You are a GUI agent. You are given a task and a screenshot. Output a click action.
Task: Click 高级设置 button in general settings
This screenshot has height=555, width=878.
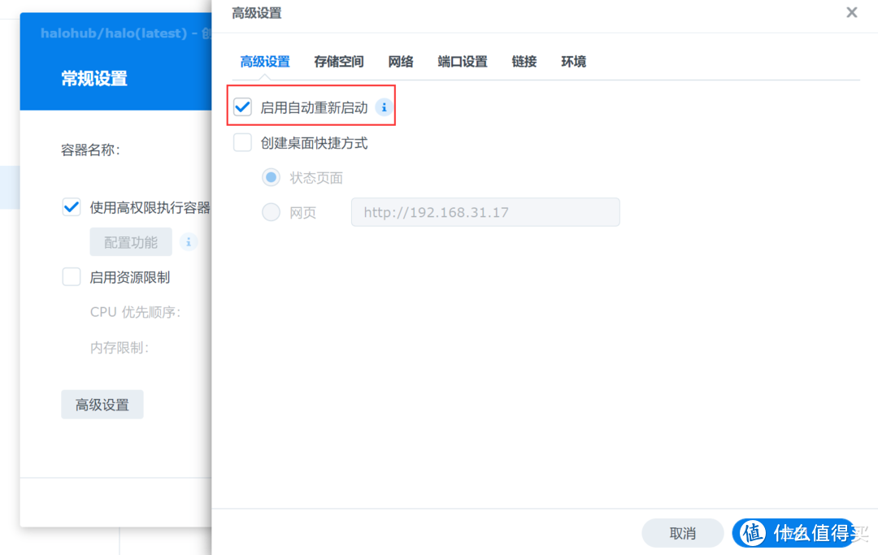coord(102,405)
